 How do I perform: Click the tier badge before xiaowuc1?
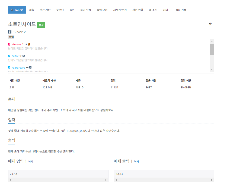coord(9,44)
